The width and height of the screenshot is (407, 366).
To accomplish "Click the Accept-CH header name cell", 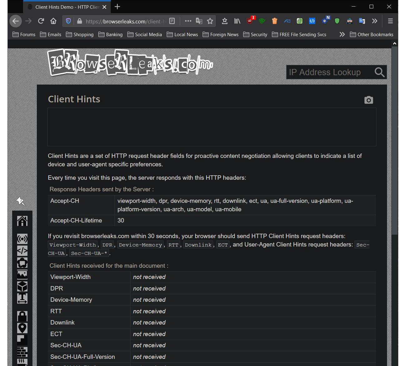I will coord(81,205).
